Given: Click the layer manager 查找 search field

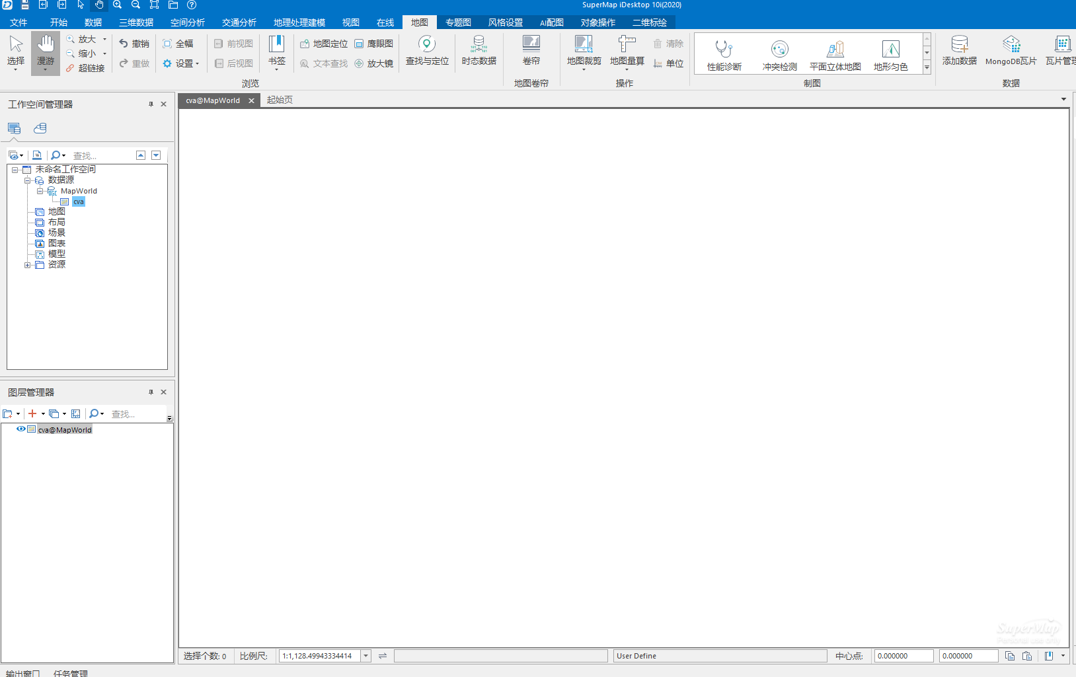Looking at the screenshot, I should click(137, 414).
